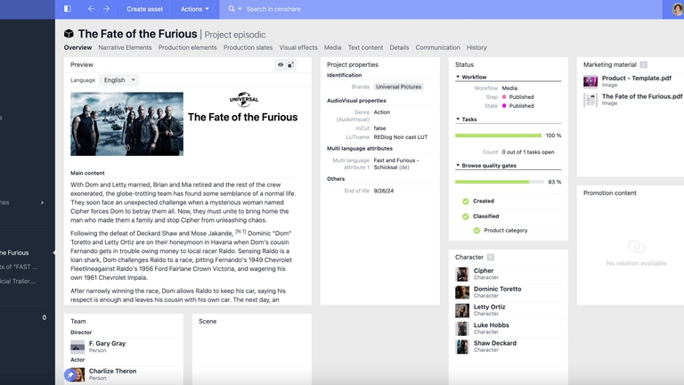Switch to Production slates tab
The height and width of the screenshot is (385, 684).
pos(248,47)
